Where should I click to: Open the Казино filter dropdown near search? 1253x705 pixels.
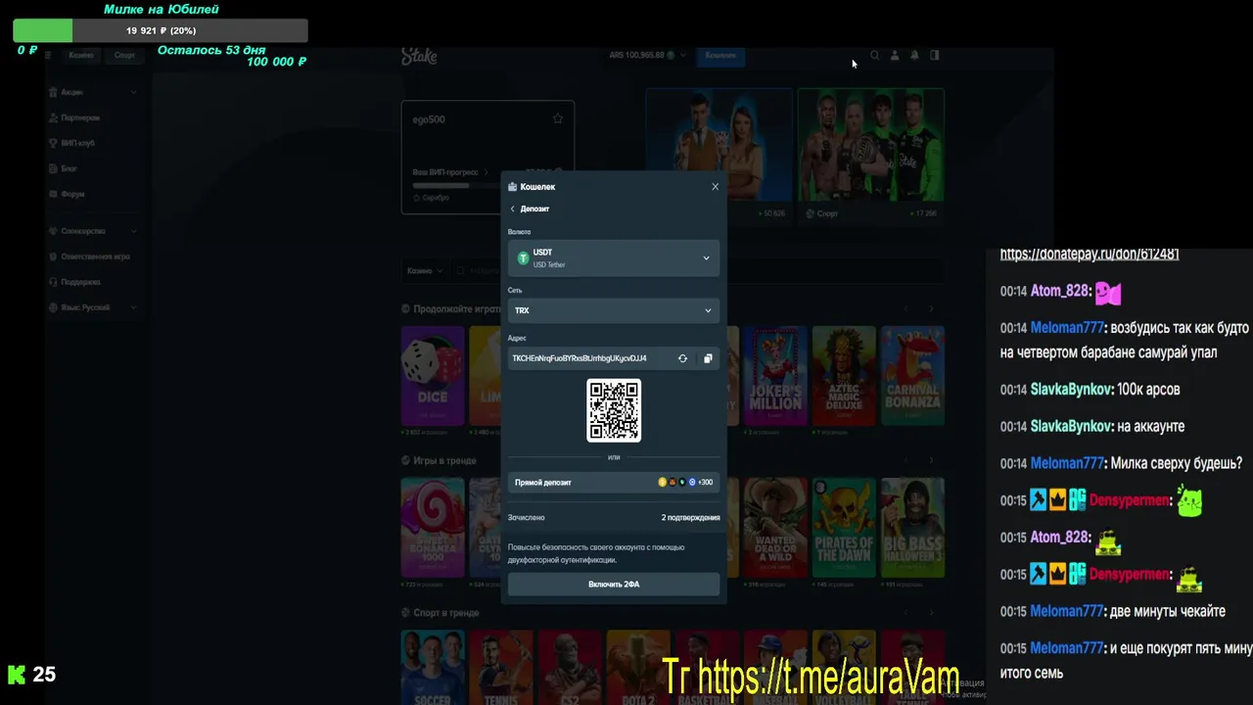pyautogui.click(x=426, y=270)
